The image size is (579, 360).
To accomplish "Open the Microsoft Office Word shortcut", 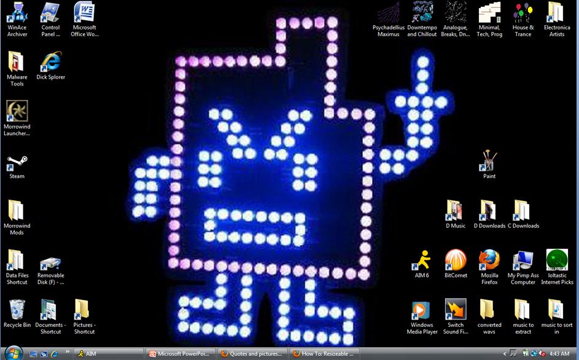I will (x=84, y=13).
